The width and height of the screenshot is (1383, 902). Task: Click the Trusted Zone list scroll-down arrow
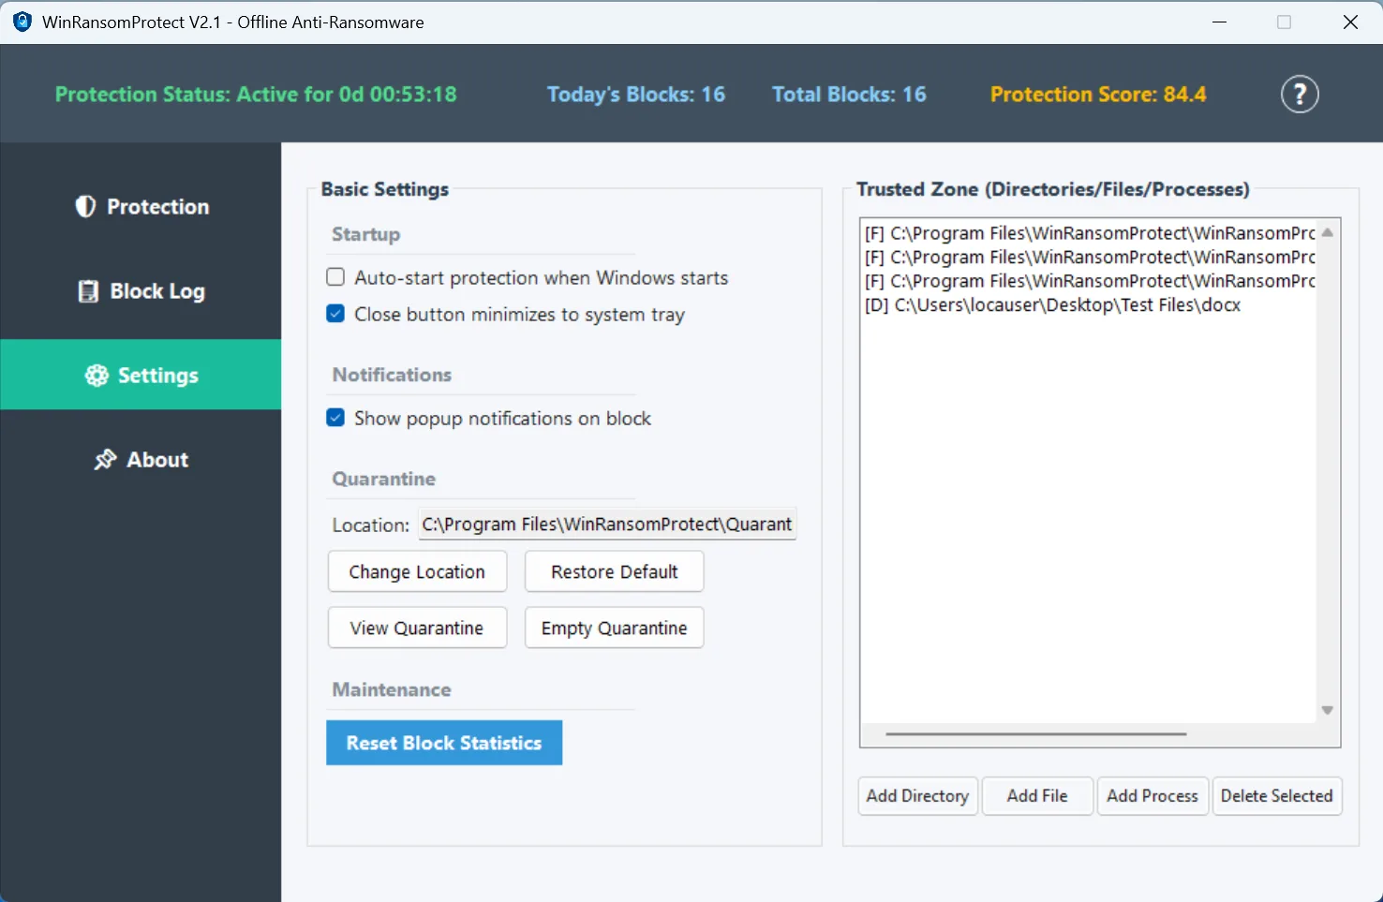click(x=1328, y=710)
